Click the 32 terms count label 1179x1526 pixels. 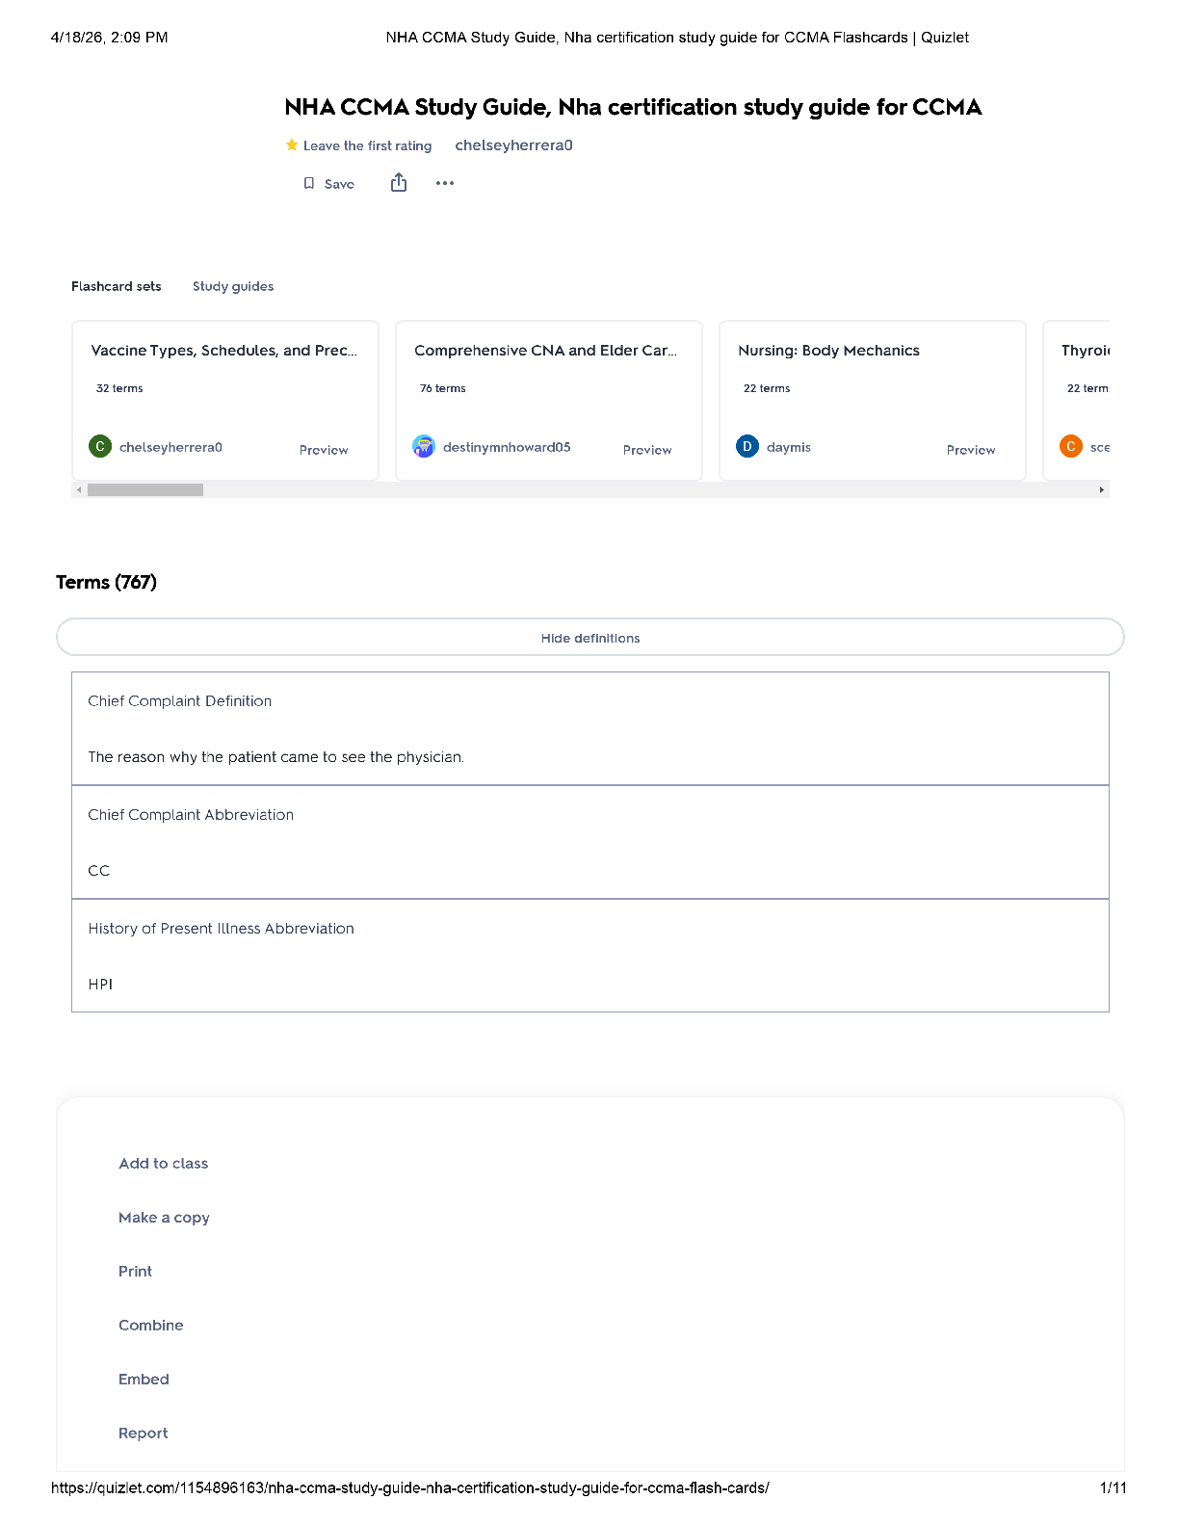tap(119, 388)
